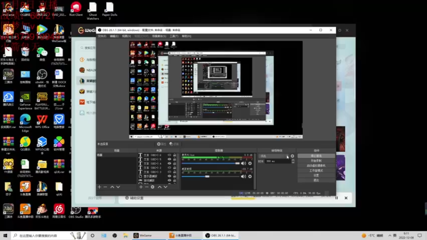The width and height of the screenshot is (427, 240).
Task: Open PUBG Battlegrounds desktop shortcut
Action: (42, 101)
